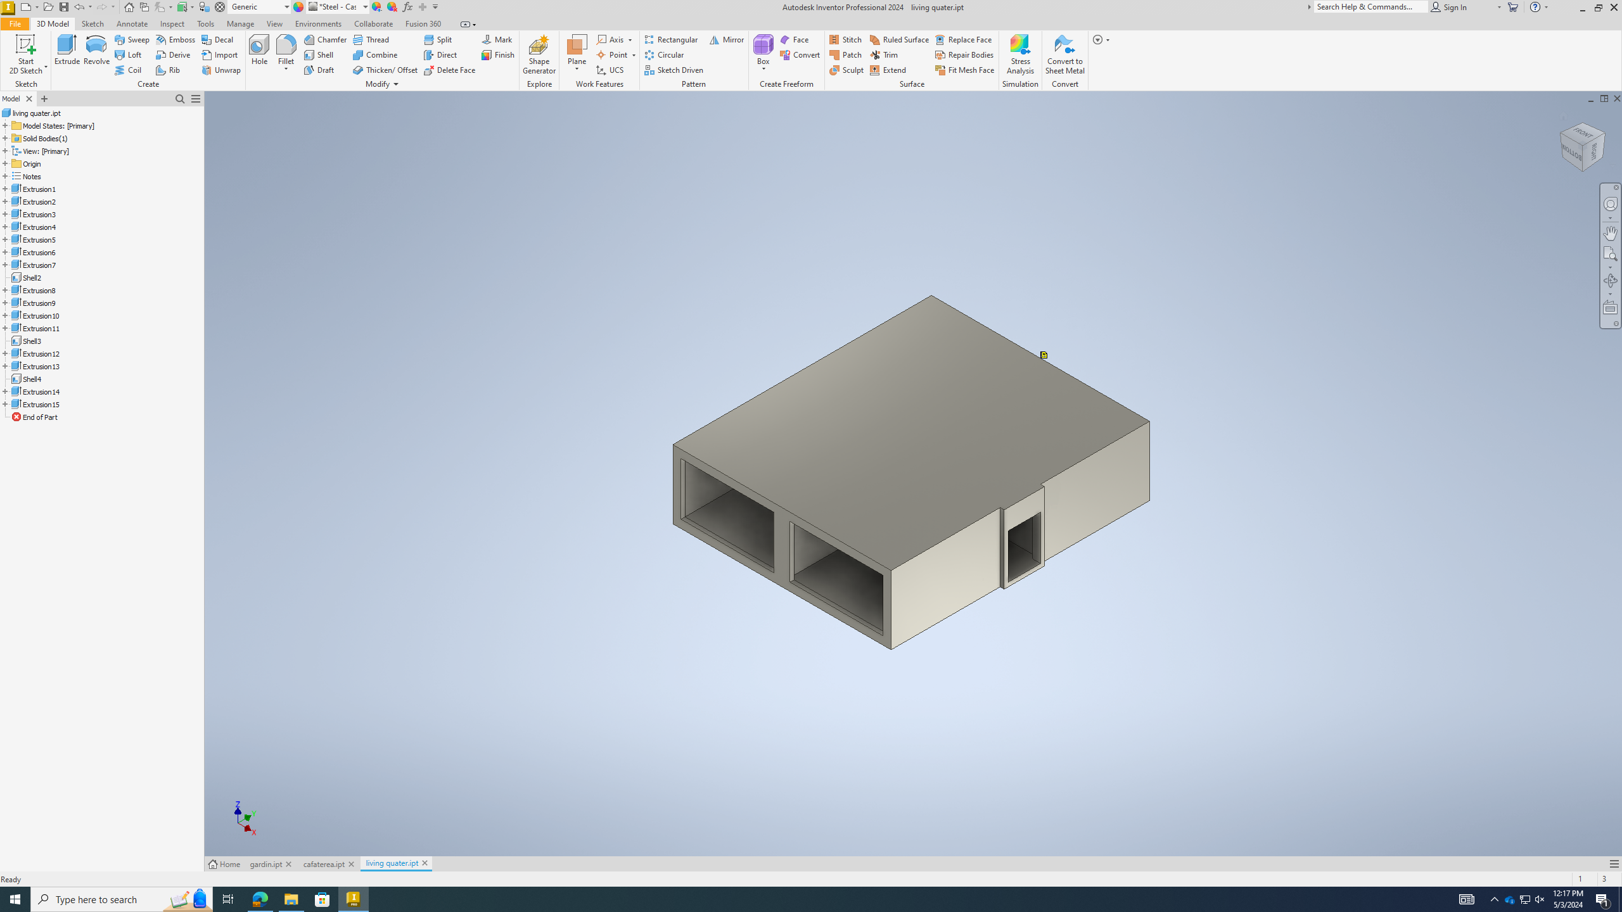Click the ViewCube in the viewport

click(1582, 146)
